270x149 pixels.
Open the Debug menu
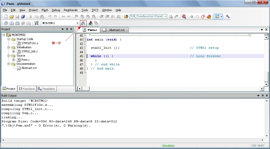(56, 10)
